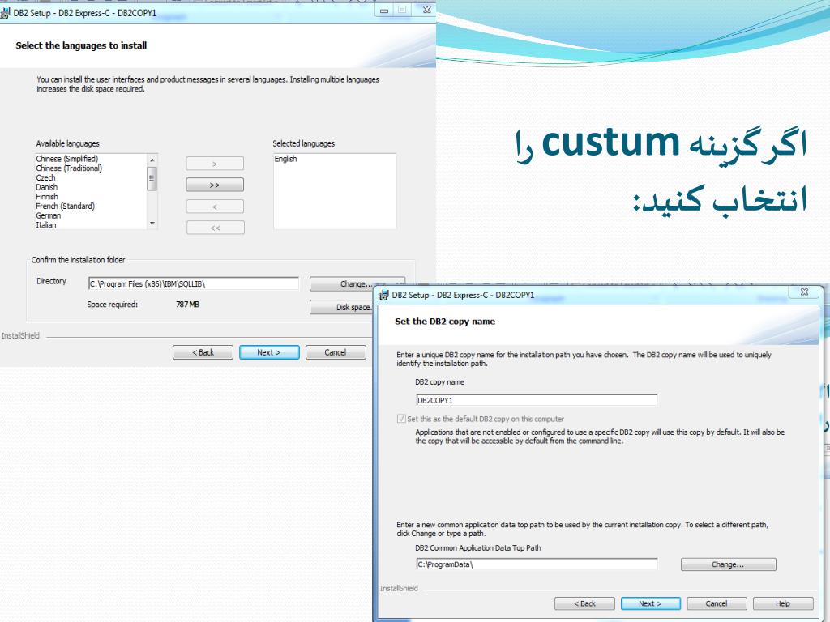This screenshot has width=830, height=622.
Task: Cancel the DB2 copy name window
Action: pyautogui.click(x=717, y=603)
